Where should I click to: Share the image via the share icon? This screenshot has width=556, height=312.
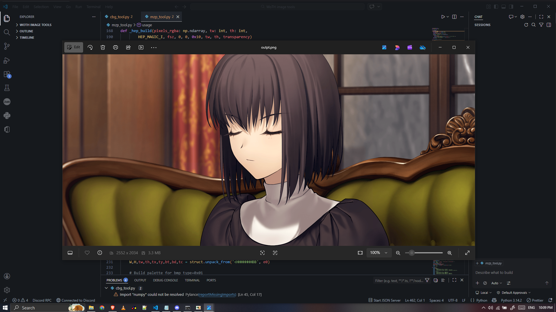pos(128,47)
